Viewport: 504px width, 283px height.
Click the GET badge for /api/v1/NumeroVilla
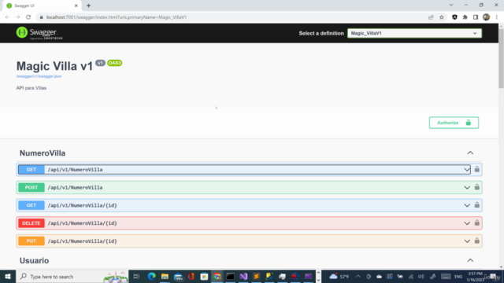pos(31,170)
